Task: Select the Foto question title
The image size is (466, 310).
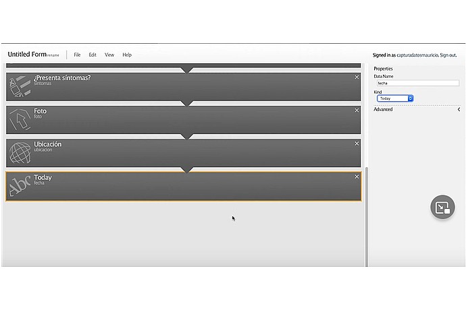Action: click(40, 111)
